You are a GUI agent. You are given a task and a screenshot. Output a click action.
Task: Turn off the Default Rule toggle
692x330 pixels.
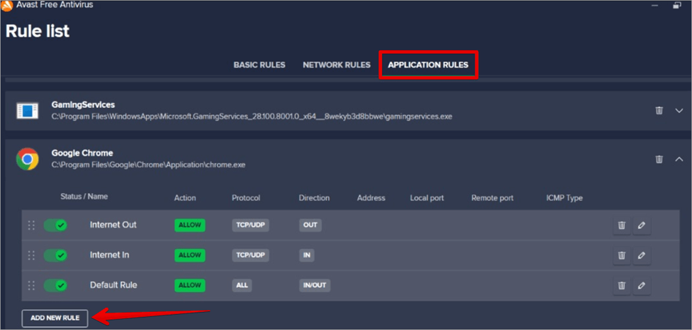[55, 285]
